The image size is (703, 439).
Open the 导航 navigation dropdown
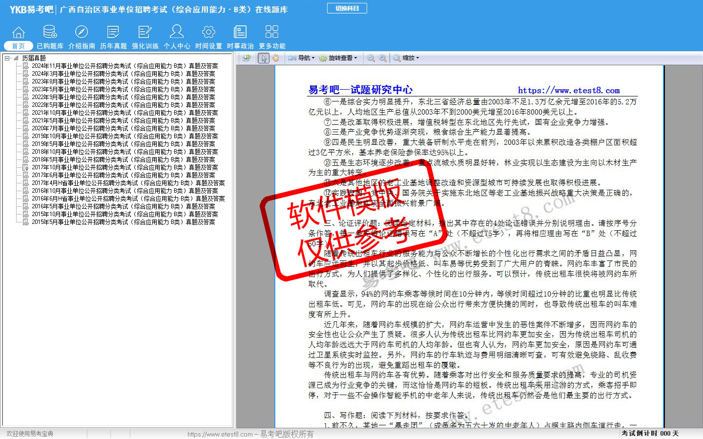[x=302, y=58]
